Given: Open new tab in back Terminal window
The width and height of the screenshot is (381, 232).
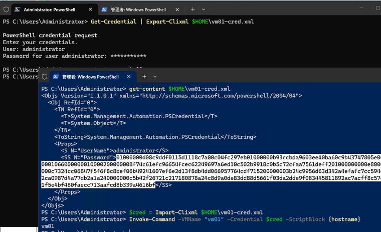Looking at the screenshot, I should 193,9.
